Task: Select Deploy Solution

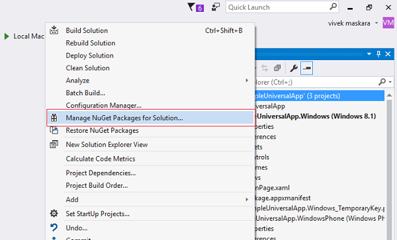Action: click(150, 56)
